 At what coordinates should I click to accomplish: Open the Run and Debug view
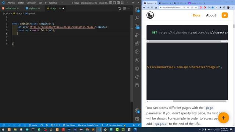click(137, 35)
